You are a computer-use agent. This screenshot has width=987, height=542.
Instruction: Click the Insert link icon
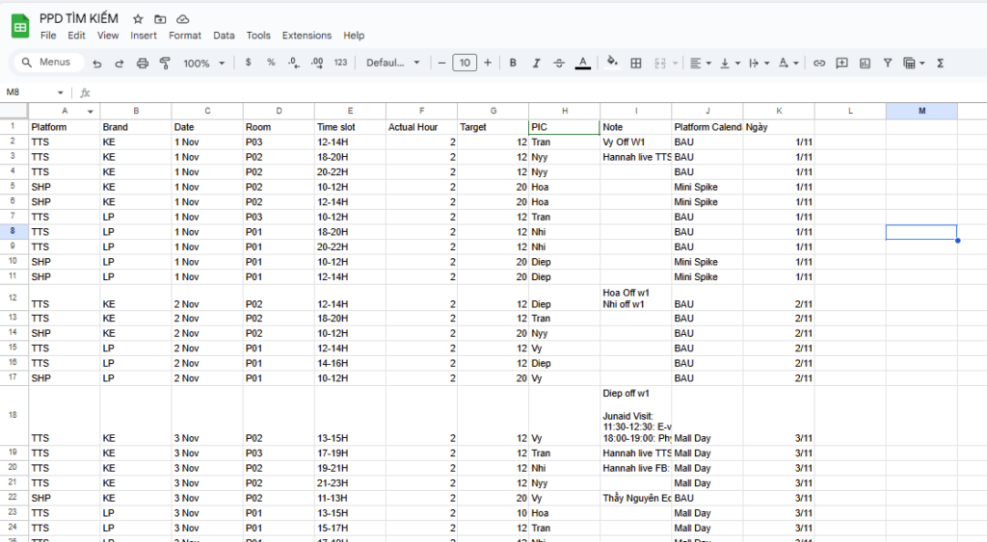tap(819, 63)
